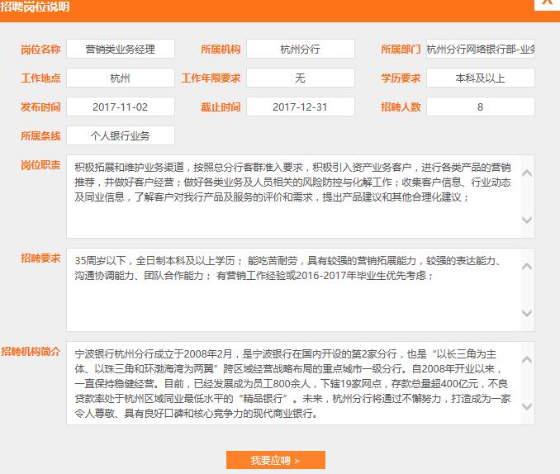Select the 所属机构 field with 杭州分行
The width and height of the screenshot is (560, 474).
click(x=301, y=50)
